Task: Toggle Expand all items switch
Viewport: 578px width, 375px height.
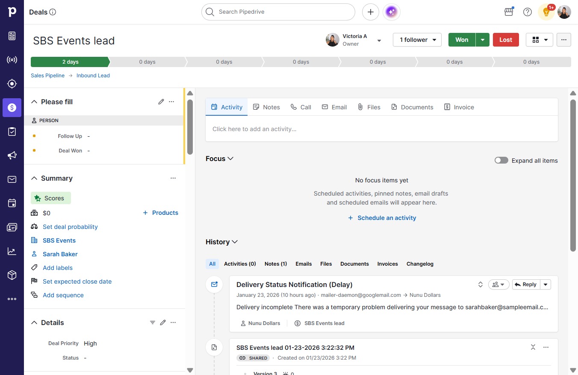Action: click(x=501, y=161)
